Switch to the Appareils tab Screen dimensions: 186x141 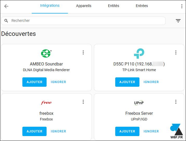click(84, 6)
